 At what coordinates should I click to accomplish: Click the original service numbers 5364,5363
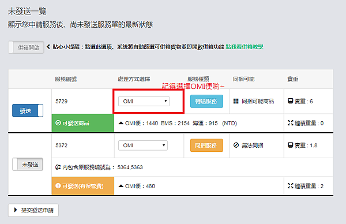130,167
